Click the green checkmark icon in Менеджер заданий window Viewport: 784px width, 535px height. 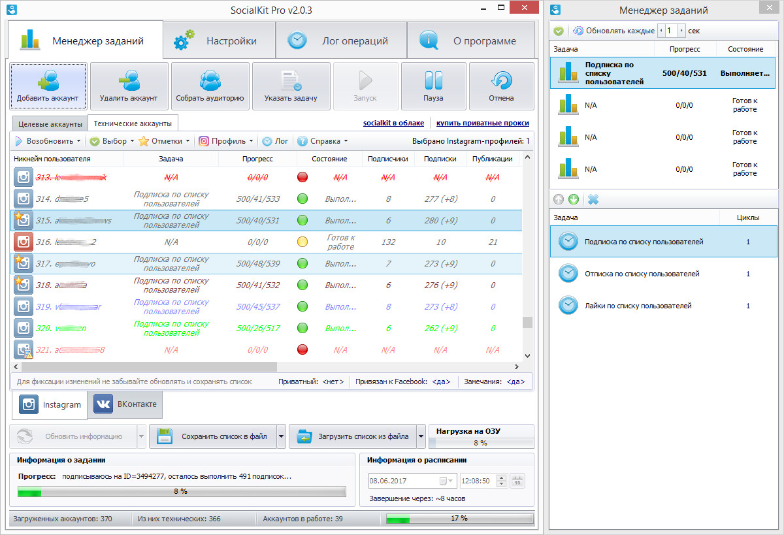pos(559,31)
